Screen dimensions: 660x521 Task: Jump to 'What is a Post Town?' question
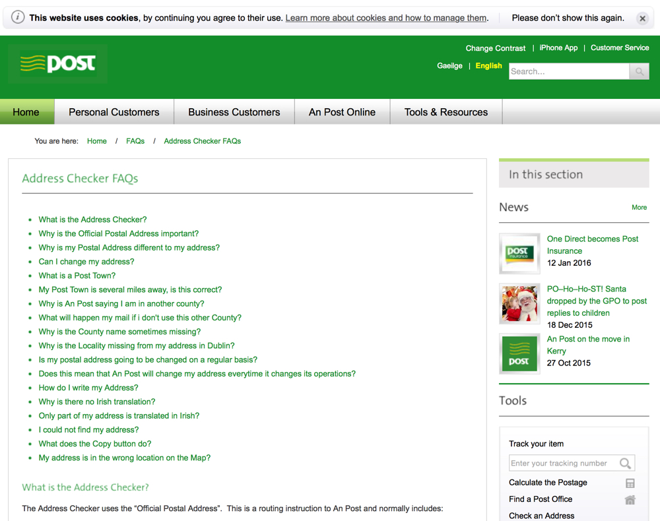[77, 276]
